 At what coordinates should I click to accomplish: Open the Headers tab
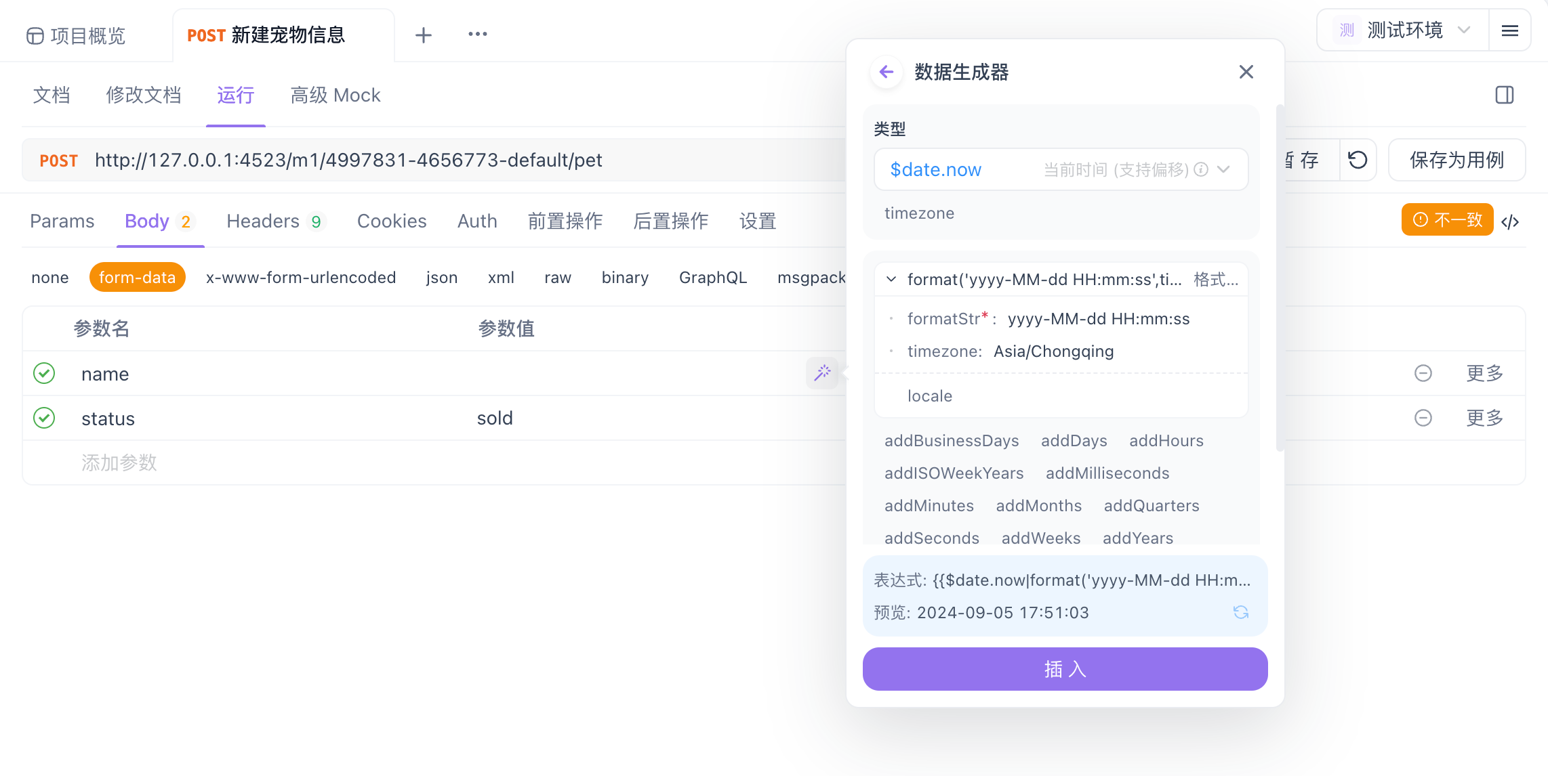(x=264, y=221)
